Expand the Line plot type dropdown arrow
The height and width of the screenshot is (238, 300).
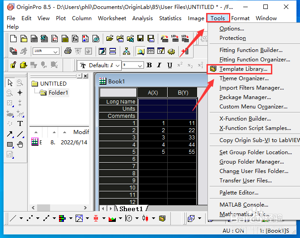[x=21, y=218]
